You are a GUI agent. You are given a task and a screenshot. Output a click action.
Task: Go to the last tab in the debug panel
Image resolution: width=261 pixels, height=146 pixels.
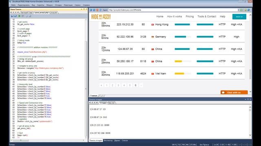[97, 103]
